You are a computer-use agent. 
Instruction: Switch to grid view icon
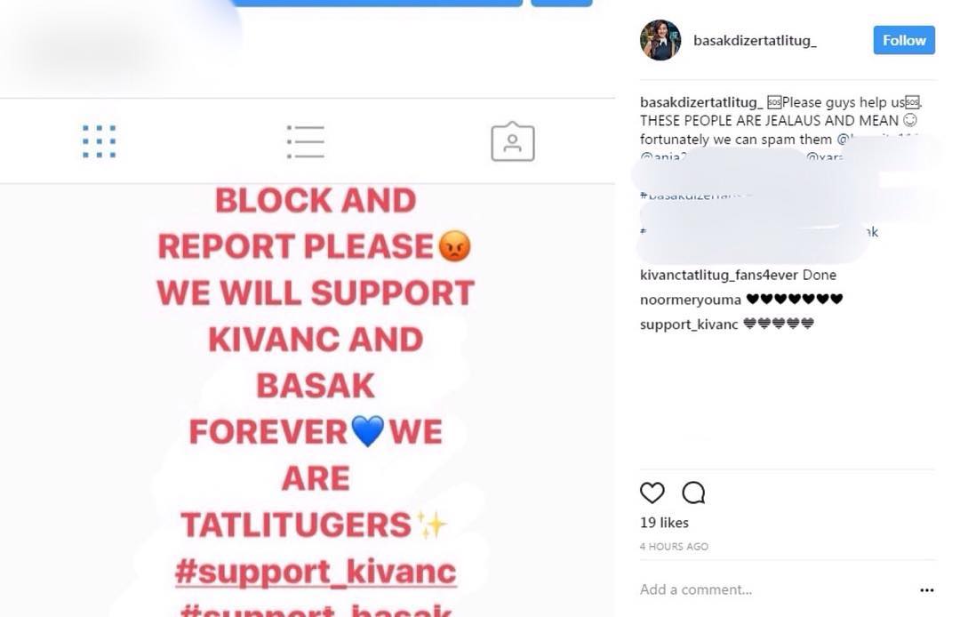100,141
